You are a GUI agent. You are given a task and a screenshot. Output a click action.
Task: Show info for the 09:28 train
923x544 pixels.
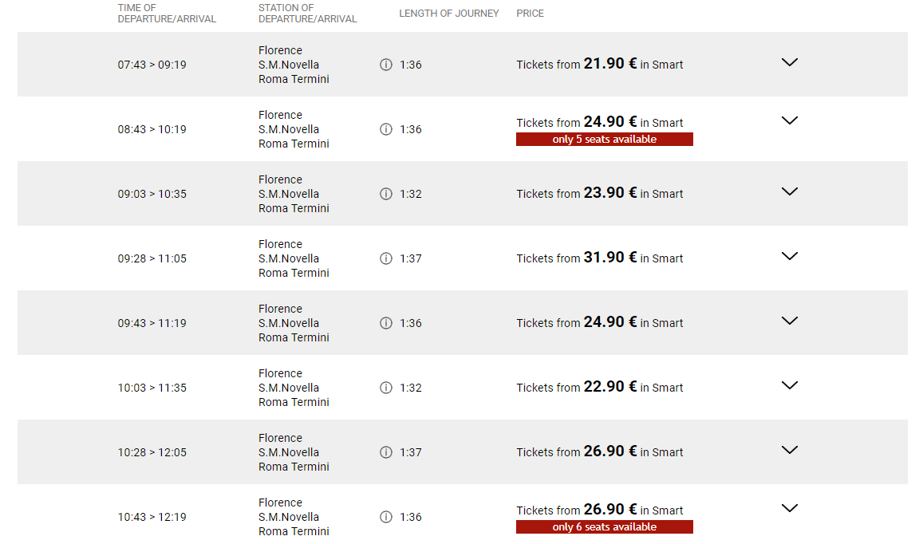coord(386,258)
